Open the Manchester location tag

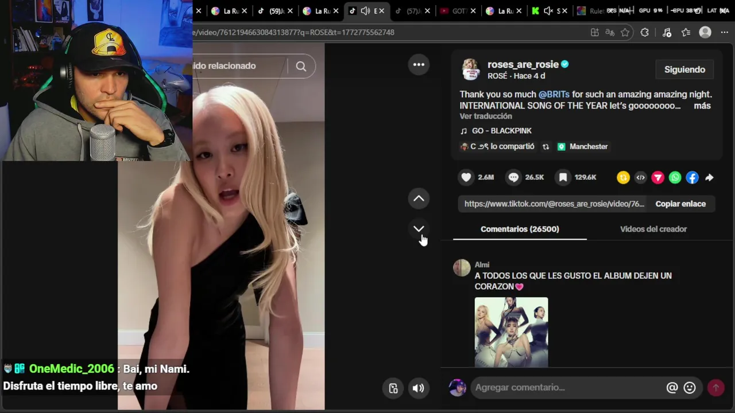(x=583, y=147)
